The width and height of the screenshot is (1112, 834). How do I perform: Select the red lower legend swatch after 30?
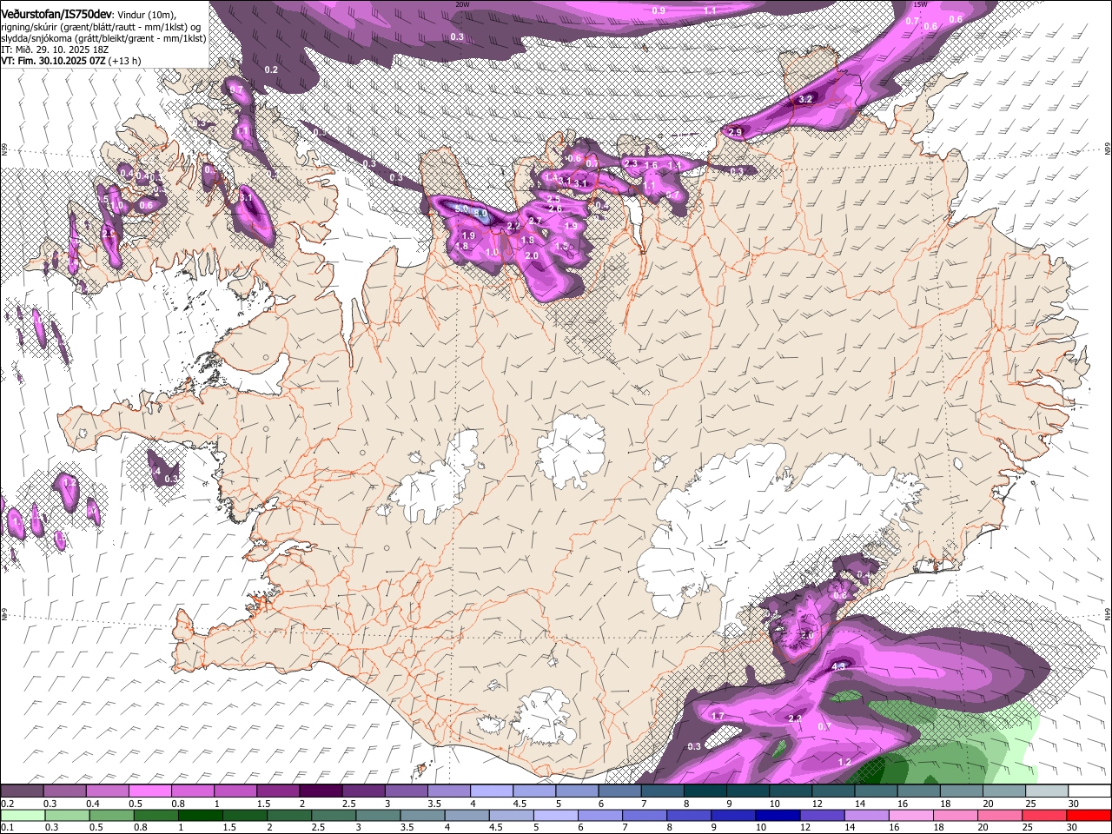tap(1089, 815)
